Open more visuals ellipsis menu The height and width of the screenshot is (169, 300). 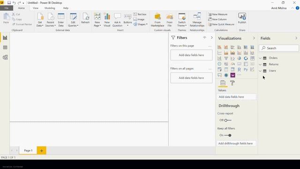point(239,75)
